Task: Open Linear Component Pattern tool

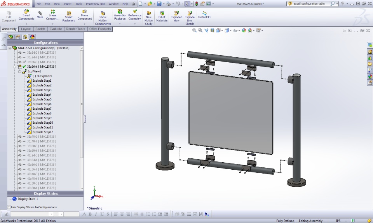Action: (x=52, y=15)
